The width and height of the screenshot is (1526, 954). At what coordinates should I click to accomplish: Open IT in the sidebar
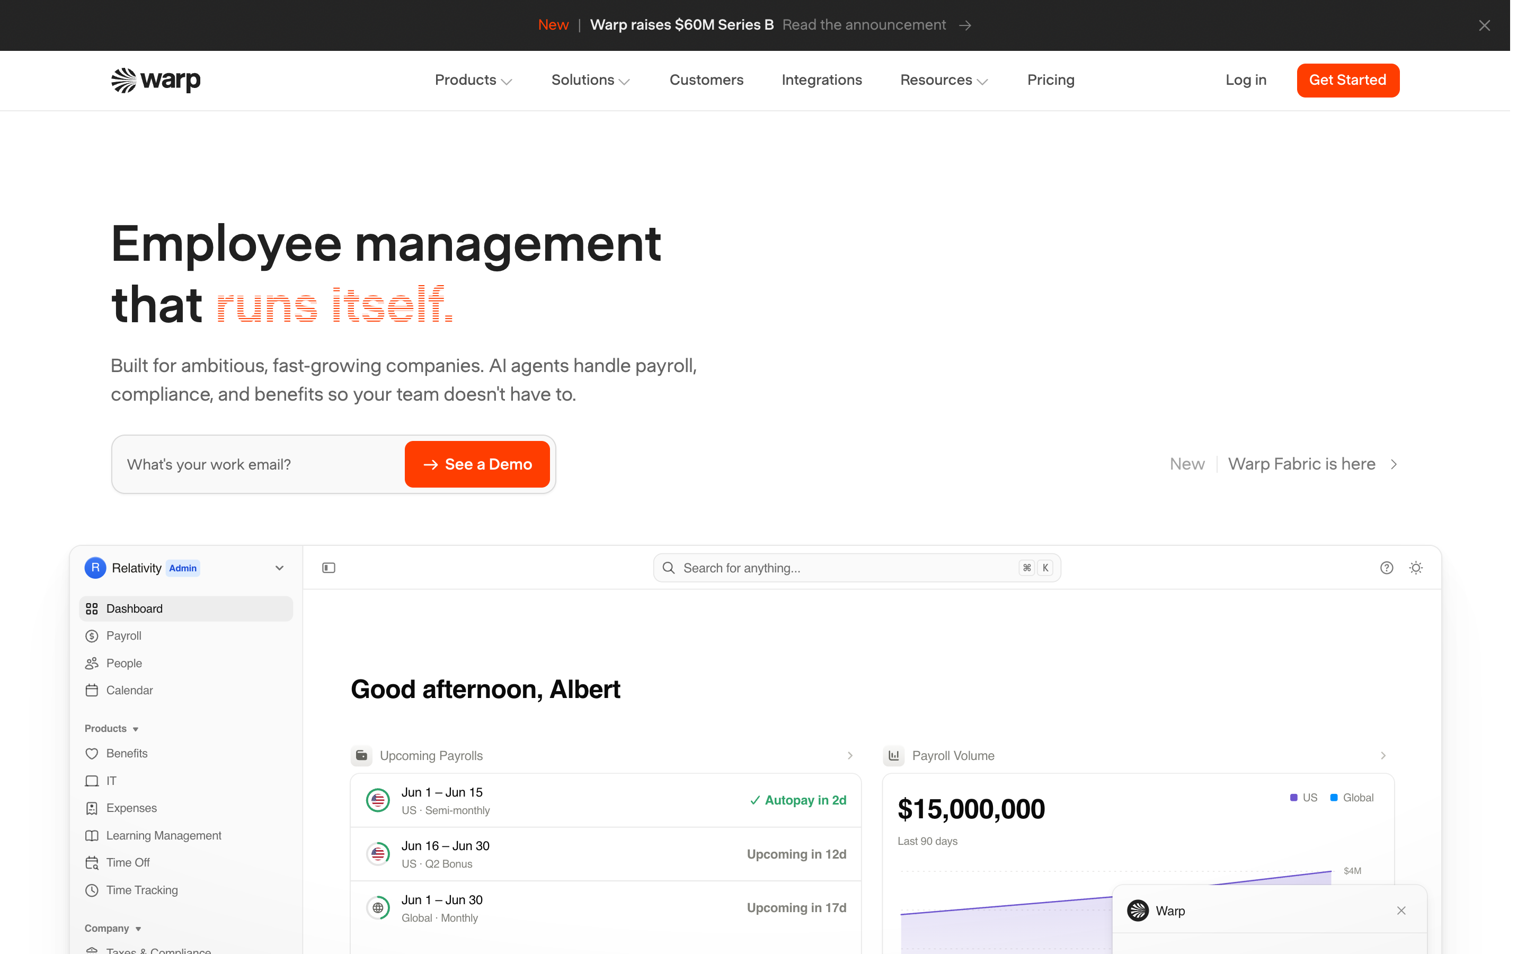pyautogui.click(x=186, y=781)
